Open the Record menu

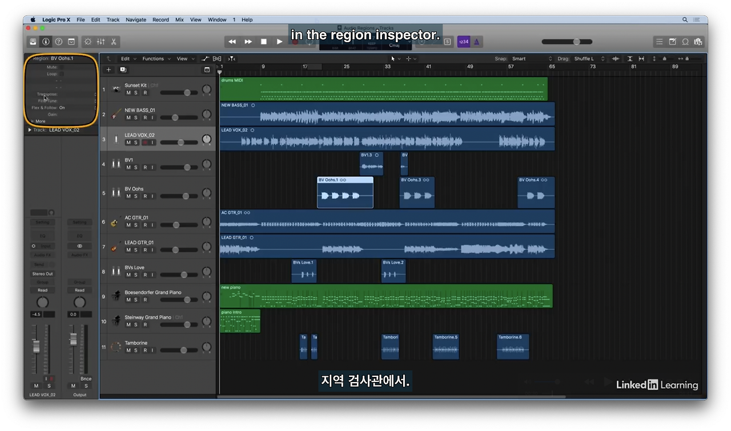[x=160, y=19]
